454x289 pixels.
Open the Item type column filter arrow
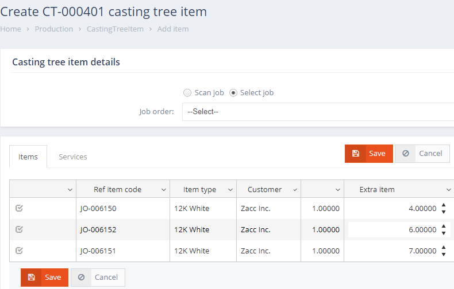pos(230,190)
